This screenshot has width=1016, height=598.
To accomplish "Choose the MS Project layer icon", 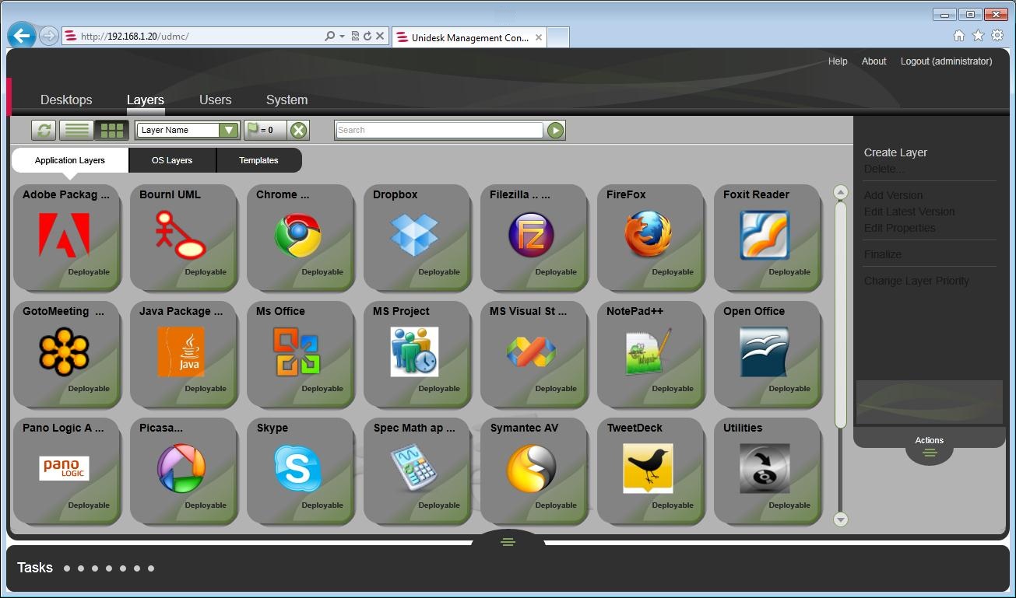I will 414,351.
